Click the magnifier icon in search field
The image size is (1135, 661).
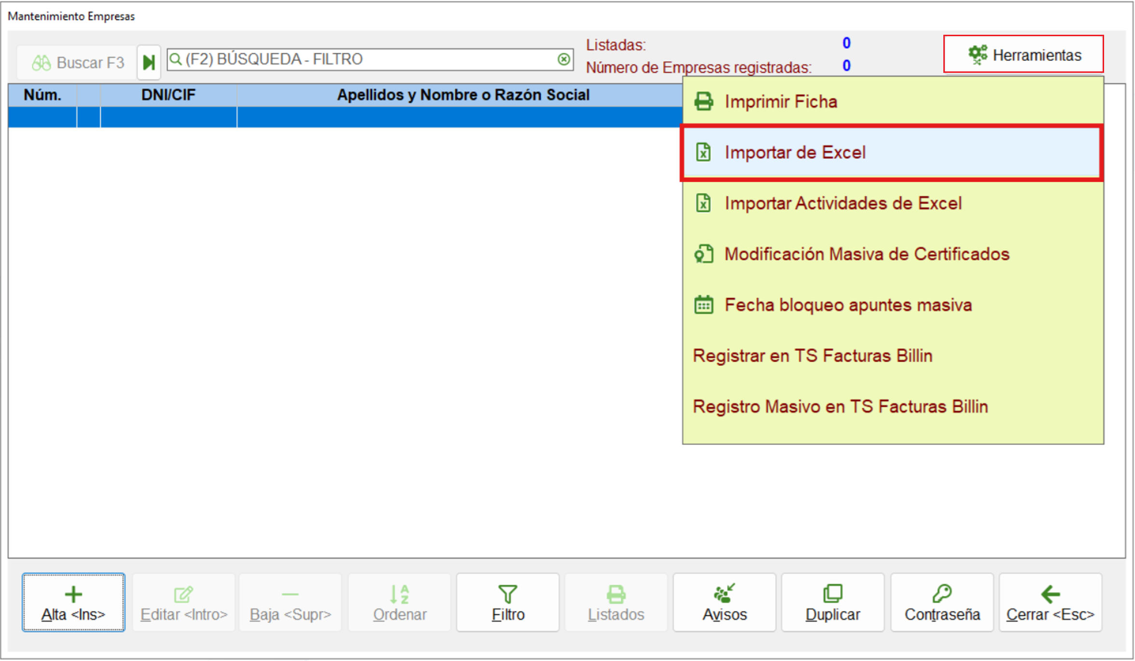(176, 59)
